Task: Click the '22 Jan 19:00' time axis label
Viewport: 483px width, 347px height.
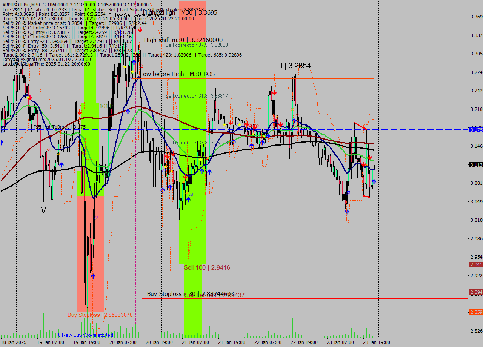Action: (304, 342)
